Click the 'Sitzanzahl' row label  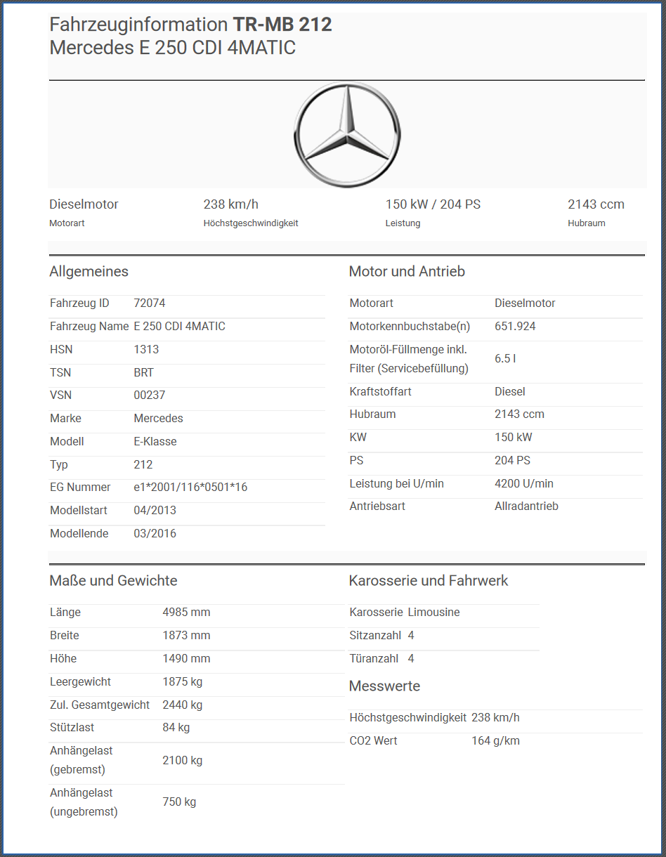375,636
